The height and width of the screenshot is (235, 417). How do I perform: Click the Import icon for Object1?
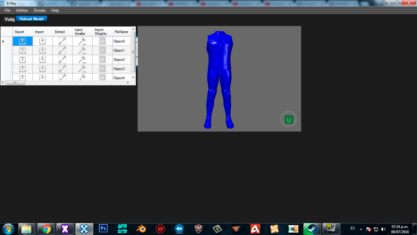[x=42, y=50]
